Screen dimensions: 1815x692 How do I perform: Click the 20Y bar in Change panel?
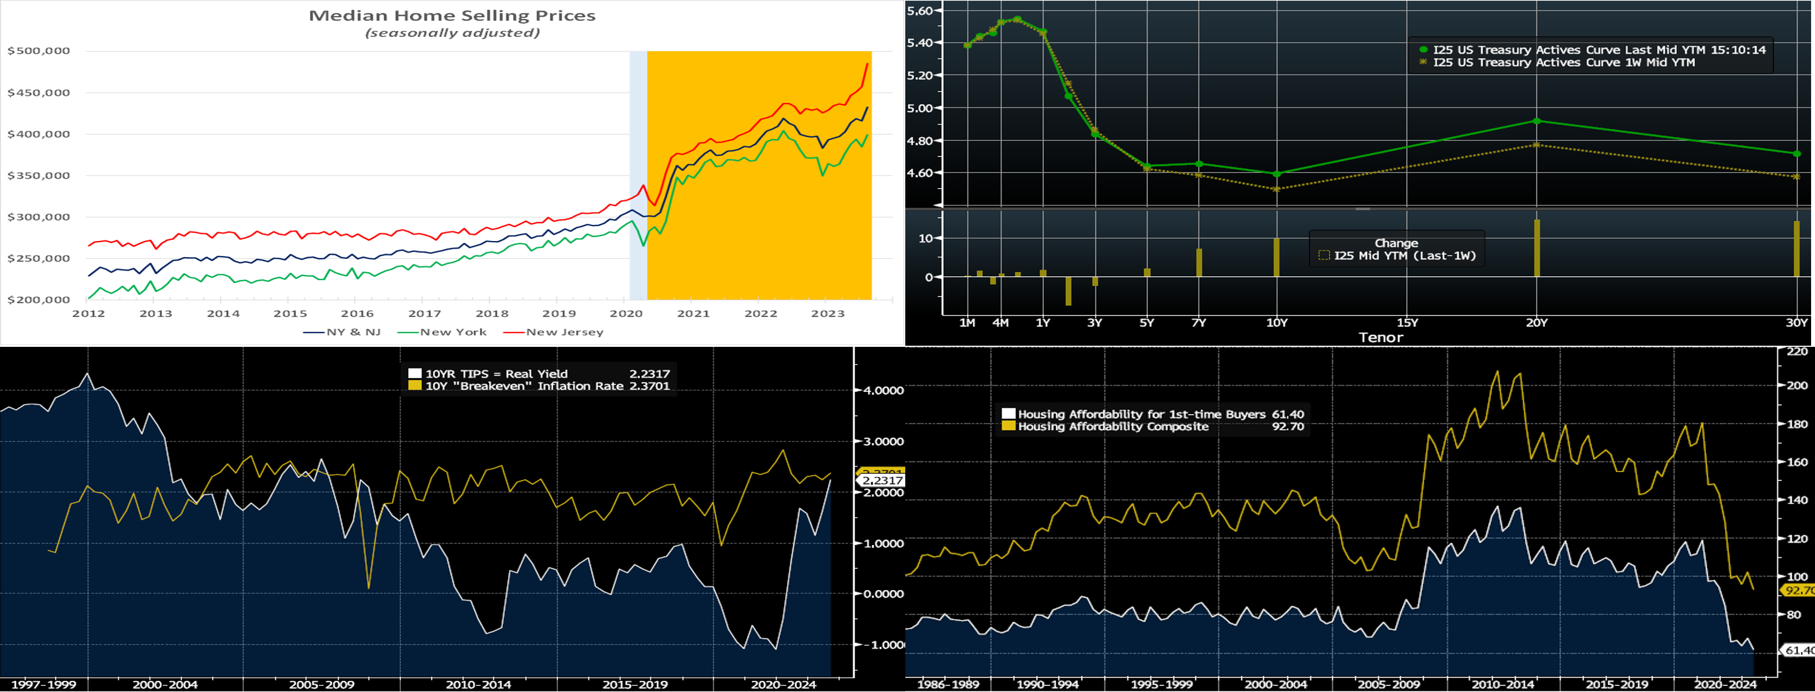1537,248
